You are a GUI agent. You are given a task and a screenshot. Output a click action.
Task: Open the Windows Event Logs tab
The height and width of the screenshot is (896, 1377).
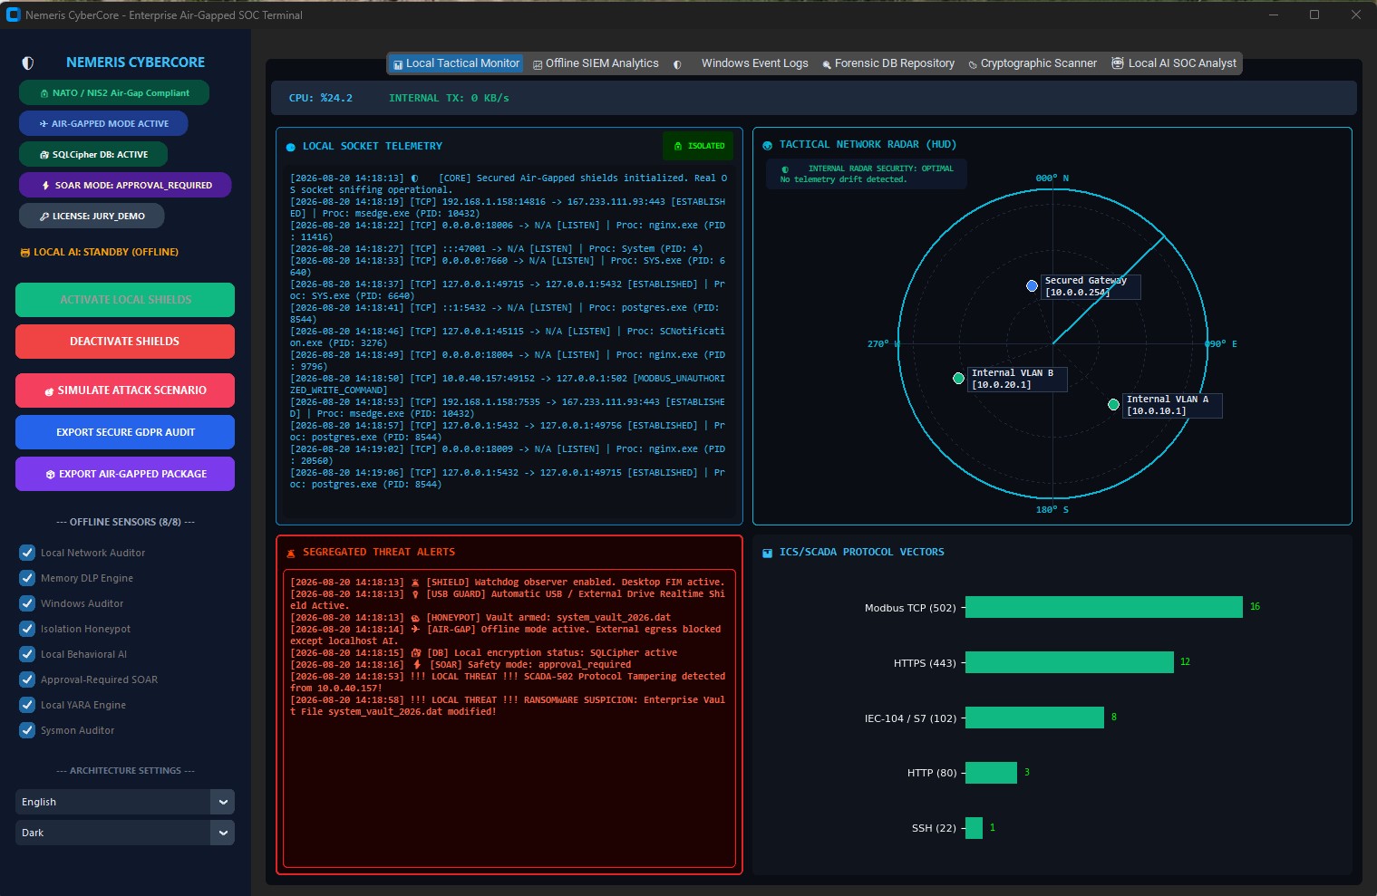[x=742, y=63]
